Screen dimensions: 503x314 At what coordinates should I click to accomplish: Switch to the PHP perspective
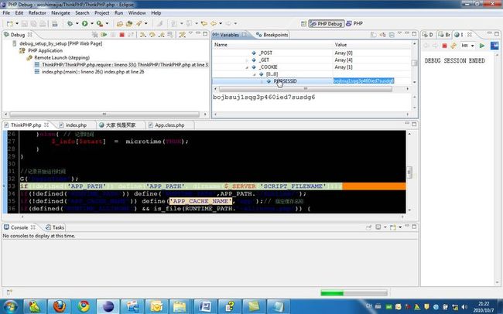(354, 23)
